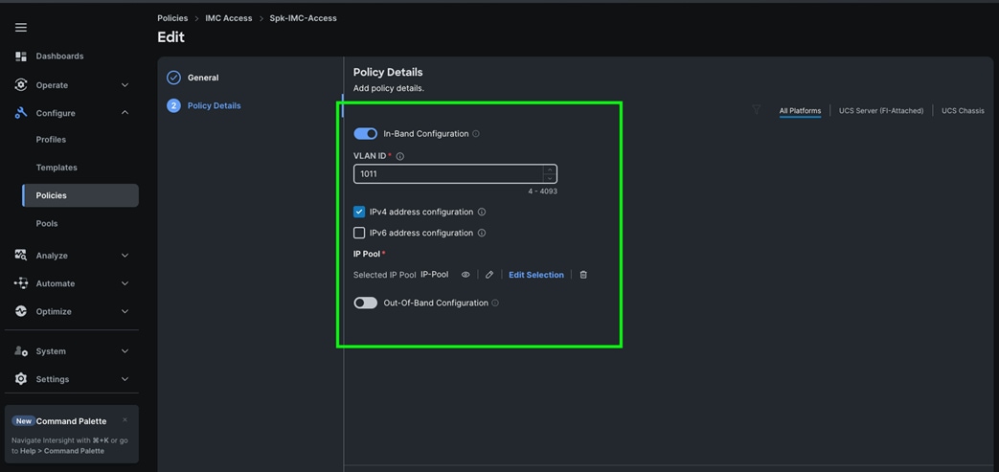999x472 pixels.
Task: Delete selected IP Pool with trash icon
Action: click(x=583, y=275)
